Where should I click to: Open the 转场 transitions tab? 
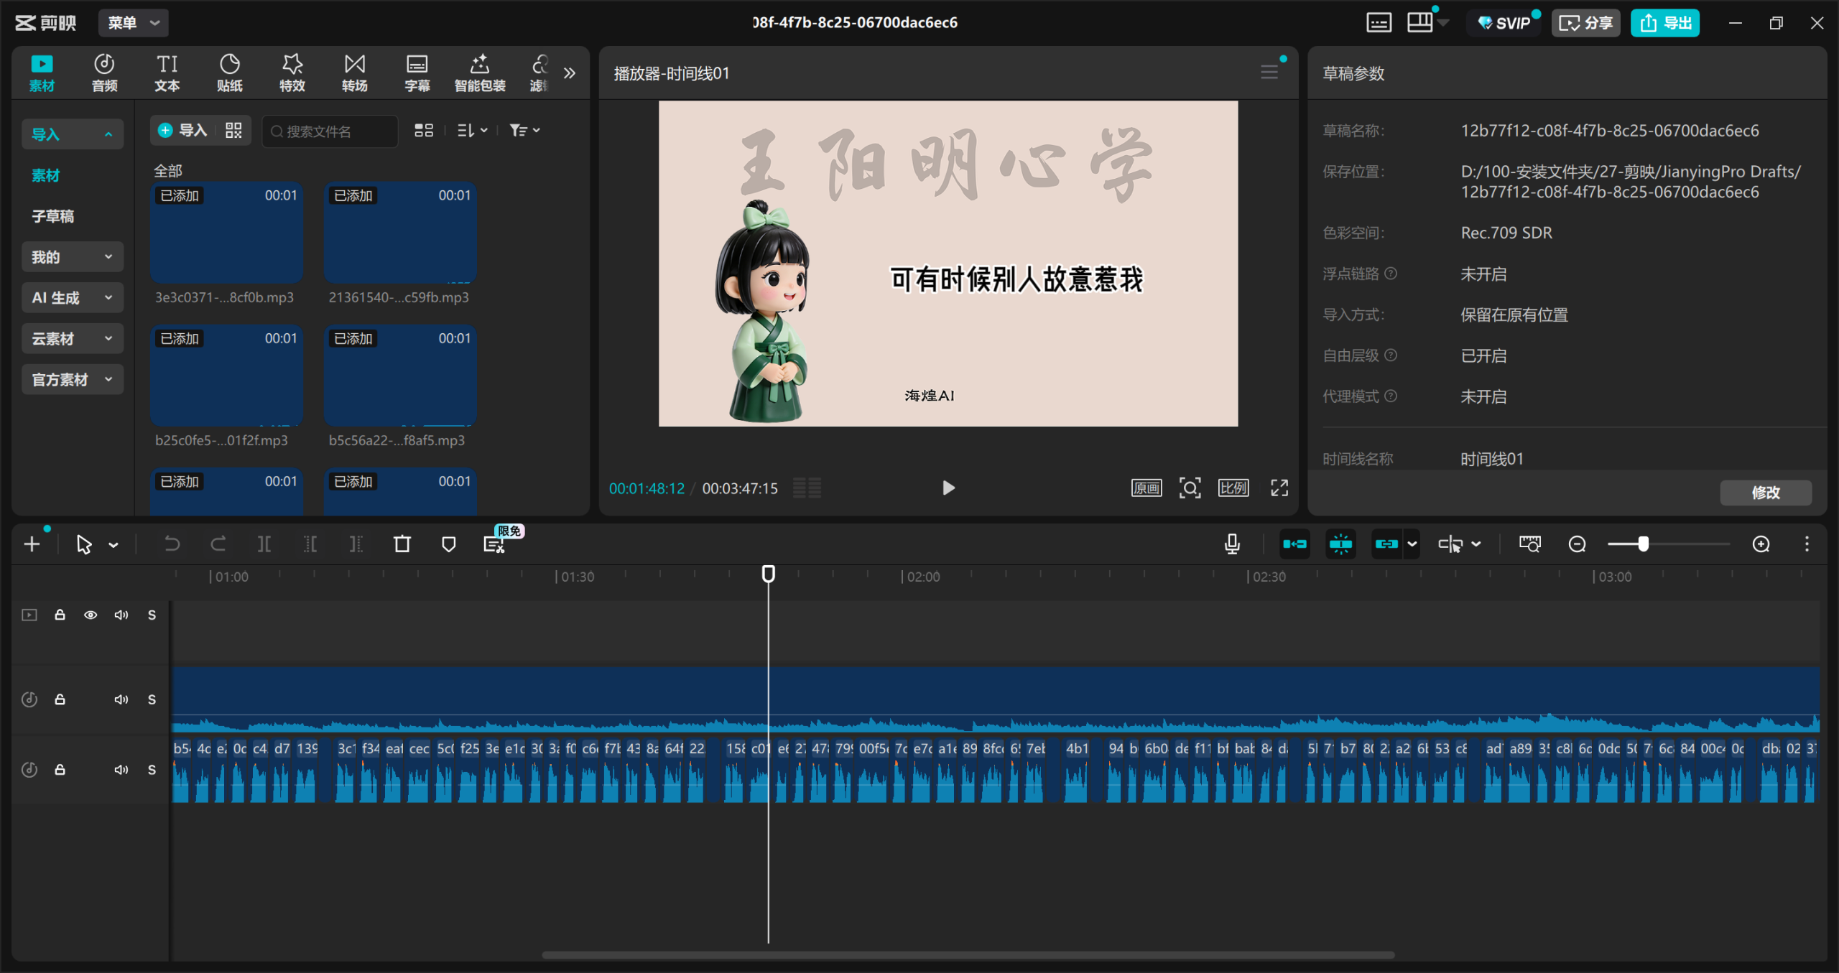354,73
